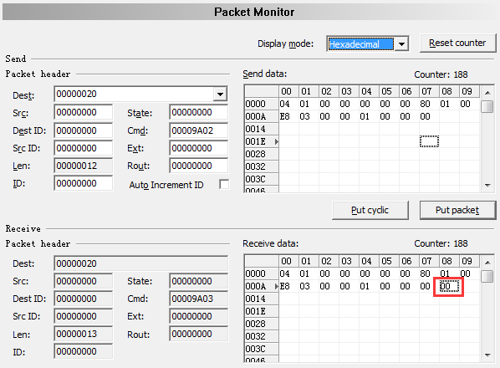Click Receive data scrollbar up arrow
Viewport: 500px width, 368px height.
click(x=487, y=263)
